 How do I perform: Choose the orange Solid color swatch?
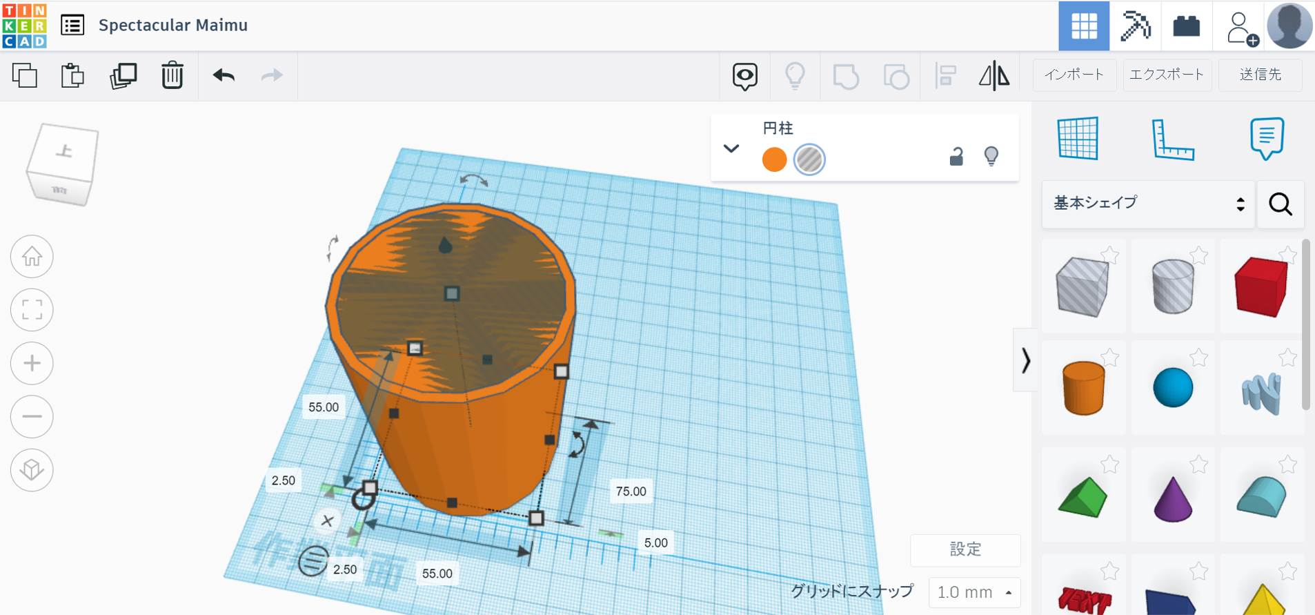(x=774, y=159)
